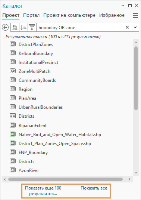
Task: Open the Избранное tab
Action: (112, 15)
